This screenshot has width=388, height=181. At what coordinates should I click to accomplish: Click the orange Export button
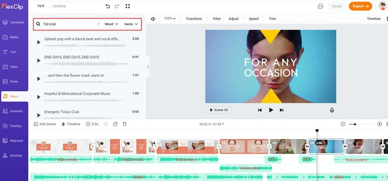click(x=360, y=6)
